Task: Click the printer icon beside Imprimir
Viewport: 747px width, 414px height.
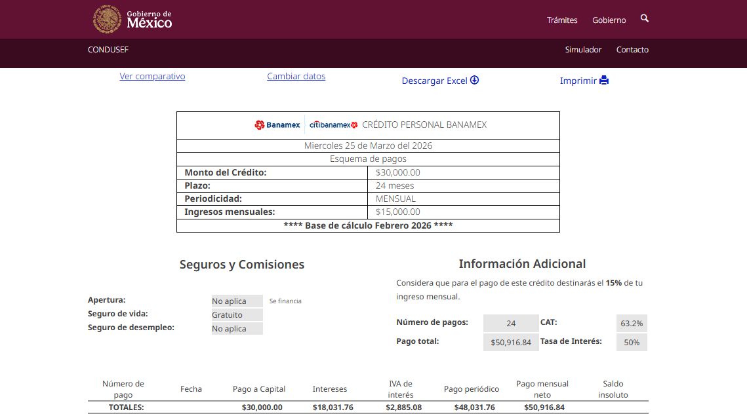Action: point(604,80)
